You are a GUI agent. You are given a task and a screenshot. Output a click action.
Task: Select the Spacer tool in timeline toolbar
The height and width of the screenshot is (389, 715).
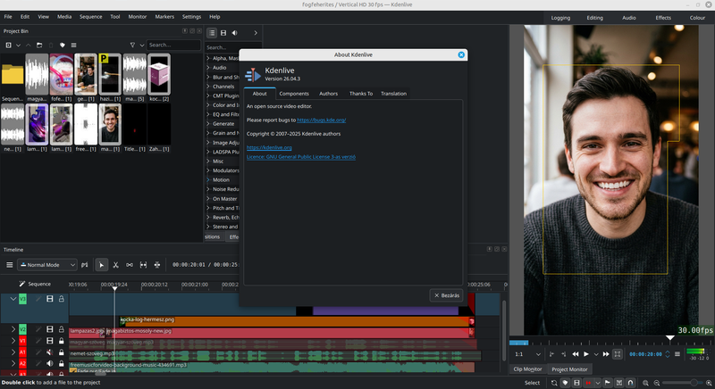coord(130,265)
